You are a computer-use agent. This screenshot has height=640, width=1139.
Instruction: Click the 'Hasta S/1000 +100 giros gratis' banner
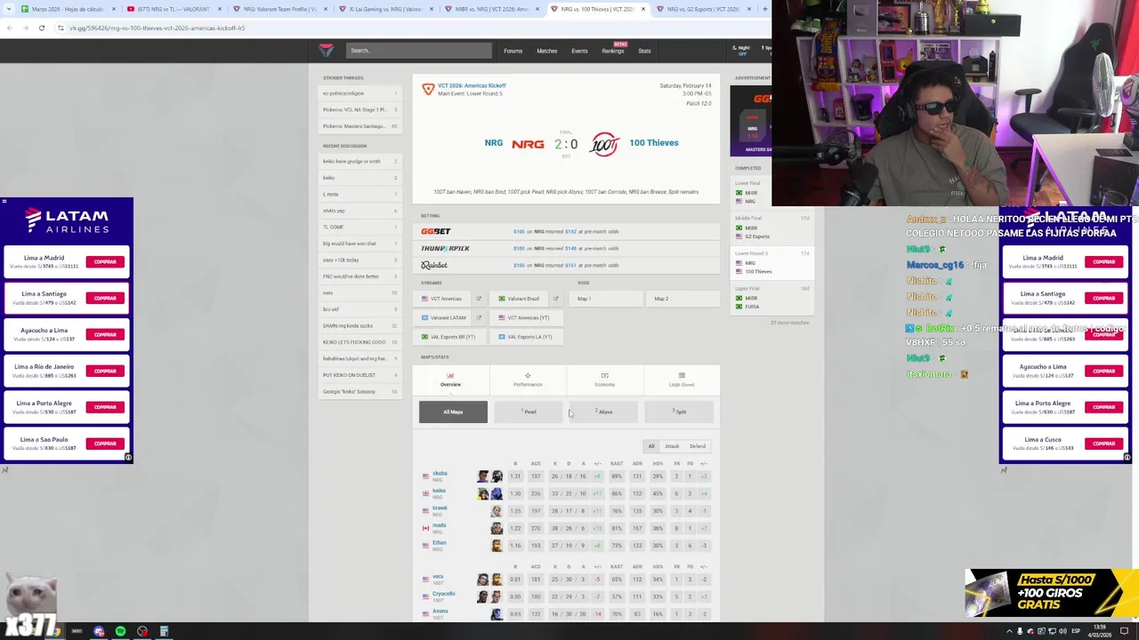[1050, 593]
